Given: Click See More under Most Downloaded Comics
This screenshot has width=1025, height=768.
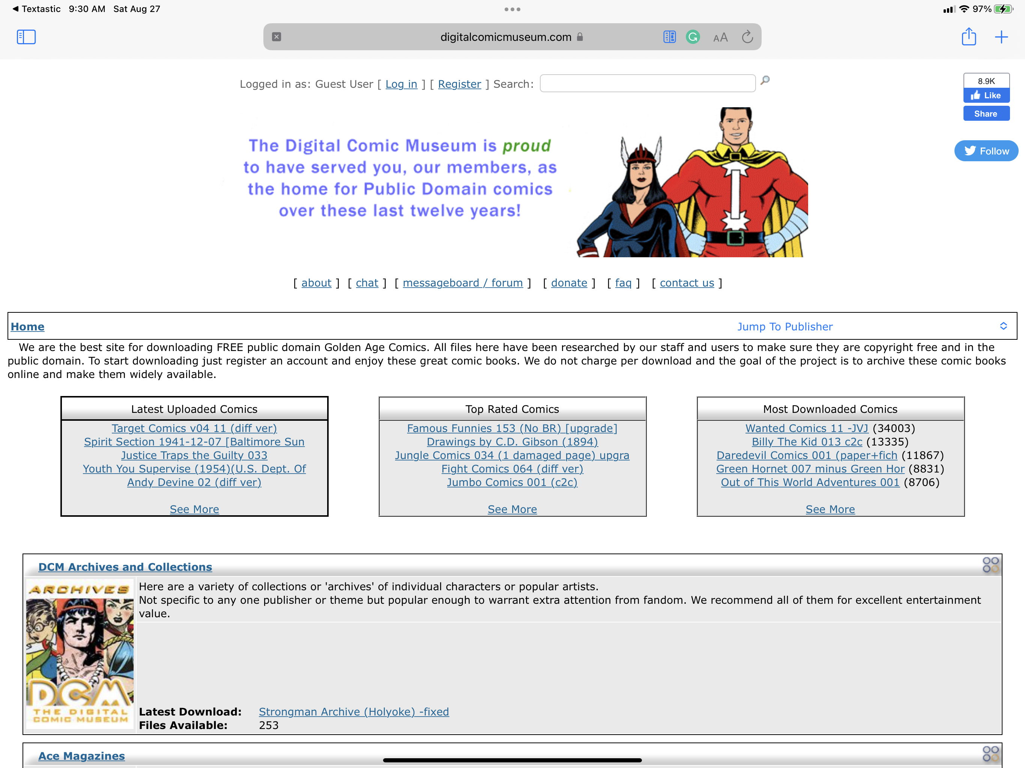Looking at the screenshot, I should point(830,509).
